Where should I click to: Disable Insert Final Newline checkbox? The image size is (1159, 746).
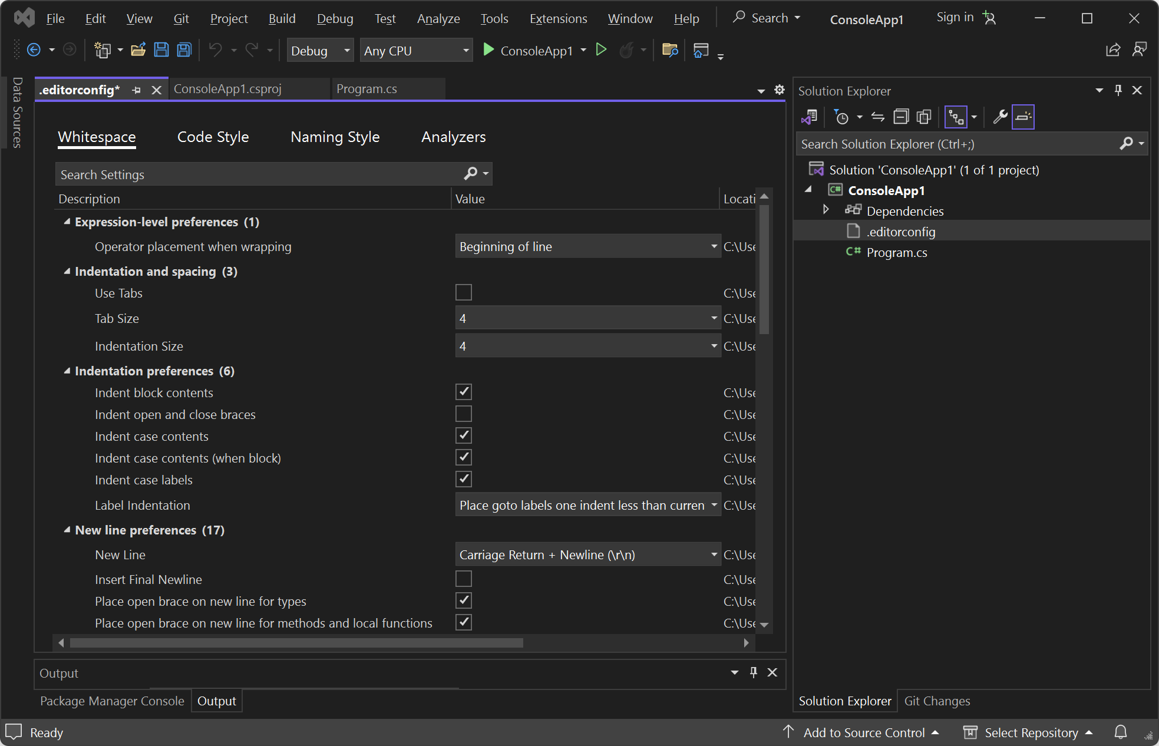pos(464,579)
